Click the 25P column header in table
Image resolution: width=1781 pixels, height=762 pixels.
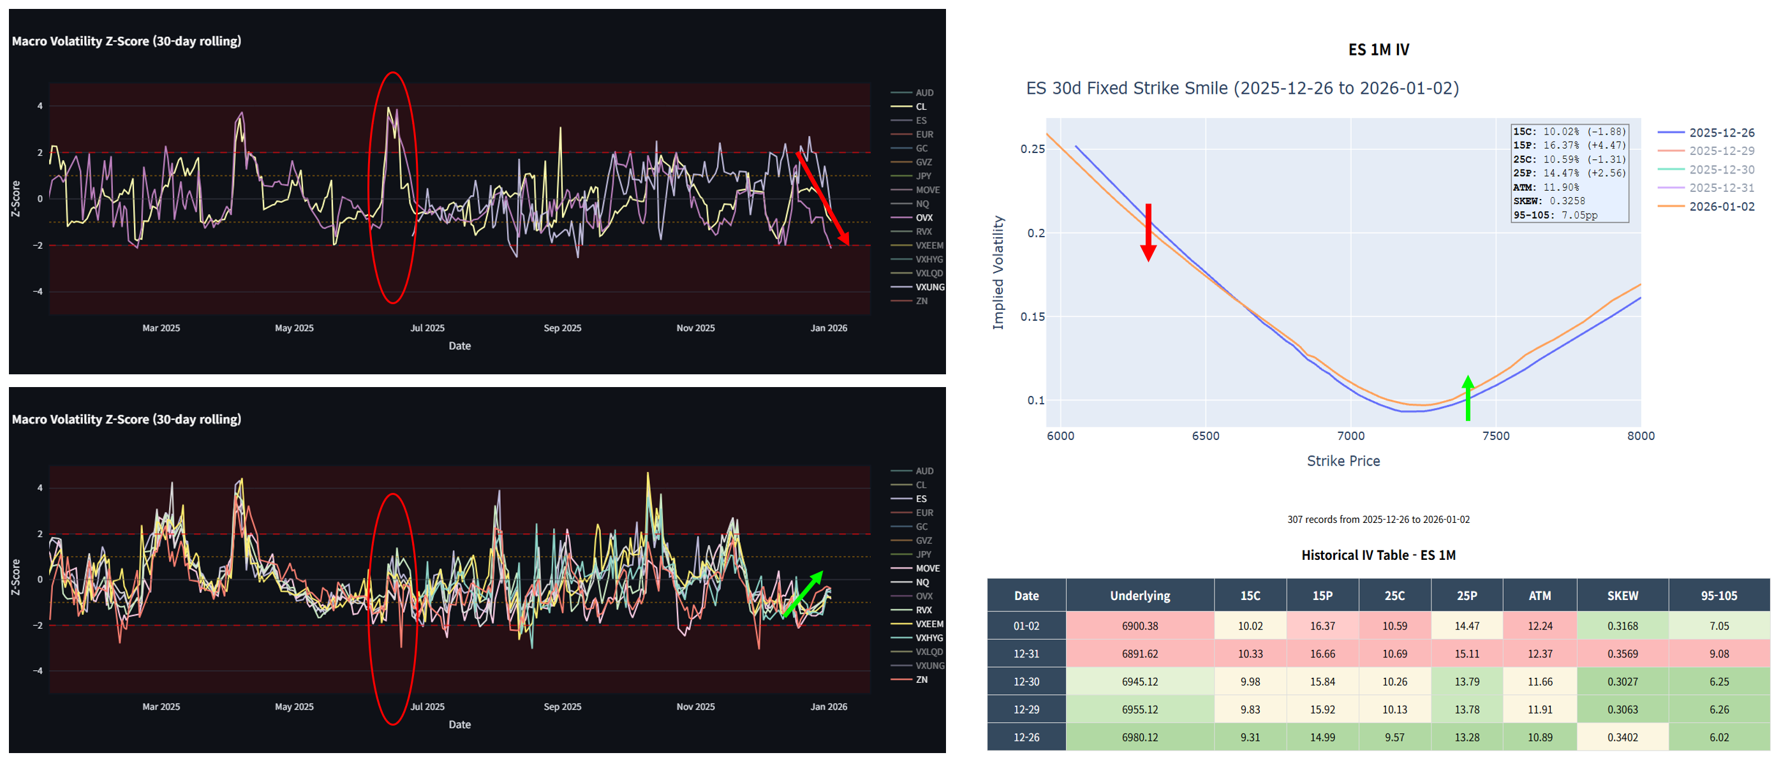tap(1467, 596)
